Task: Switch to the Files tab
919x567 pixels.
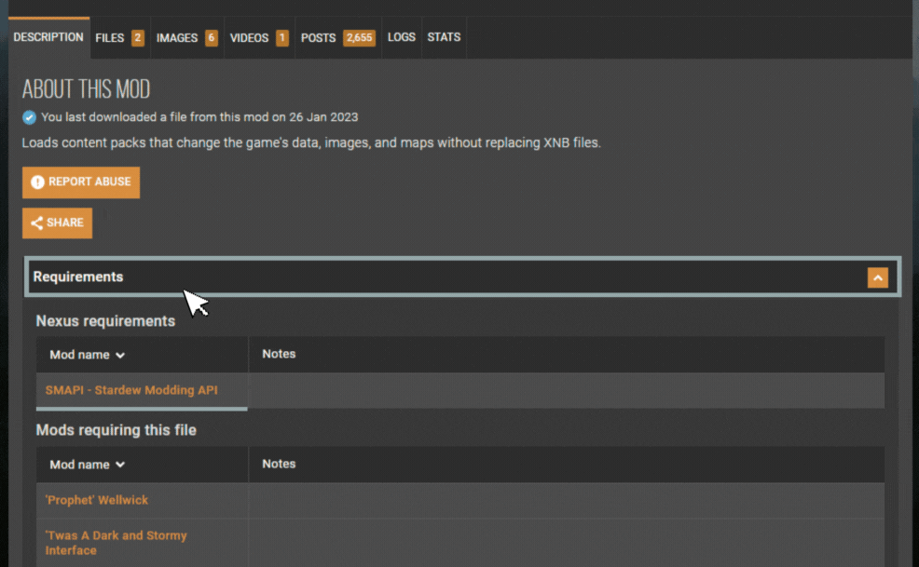Action: pyautogui.click(x=119, y=38)
